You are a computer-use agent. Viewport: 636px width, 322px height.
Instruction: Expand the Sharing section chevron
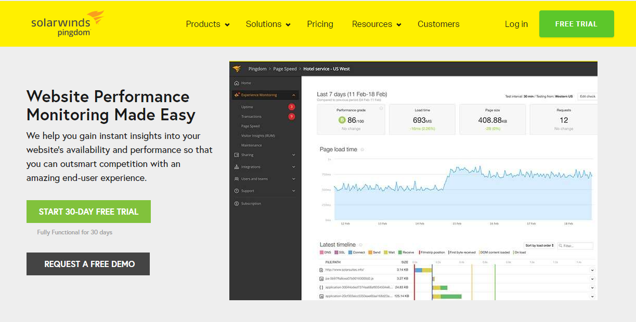tap(294, 155)
